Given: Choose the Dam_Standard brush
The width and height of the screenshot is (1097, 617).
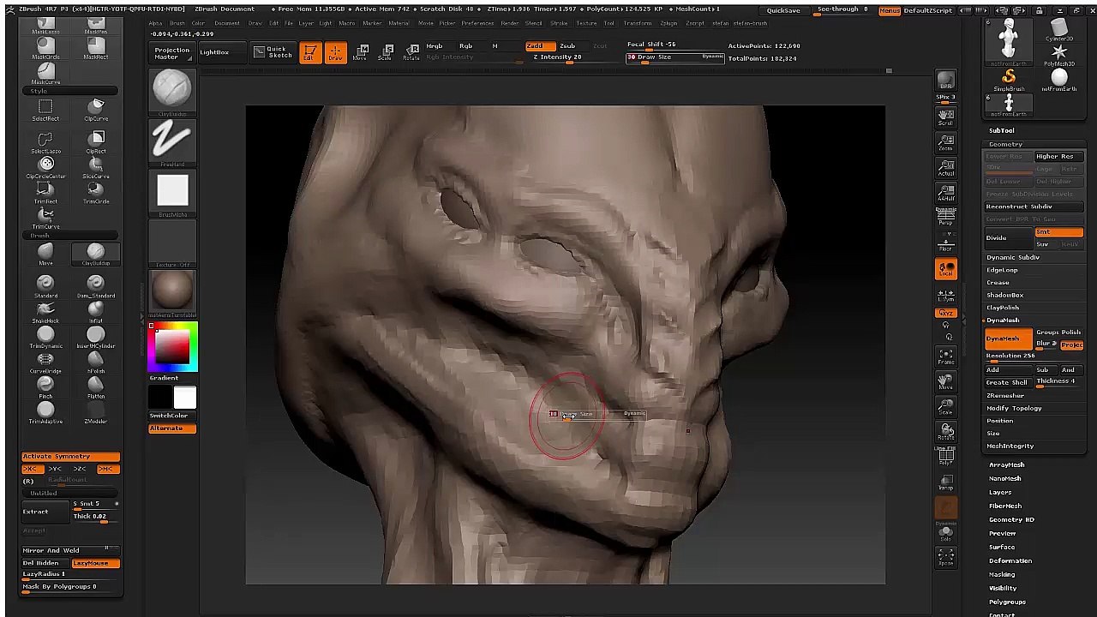Looking at the screenshot, I should [95, 285].
